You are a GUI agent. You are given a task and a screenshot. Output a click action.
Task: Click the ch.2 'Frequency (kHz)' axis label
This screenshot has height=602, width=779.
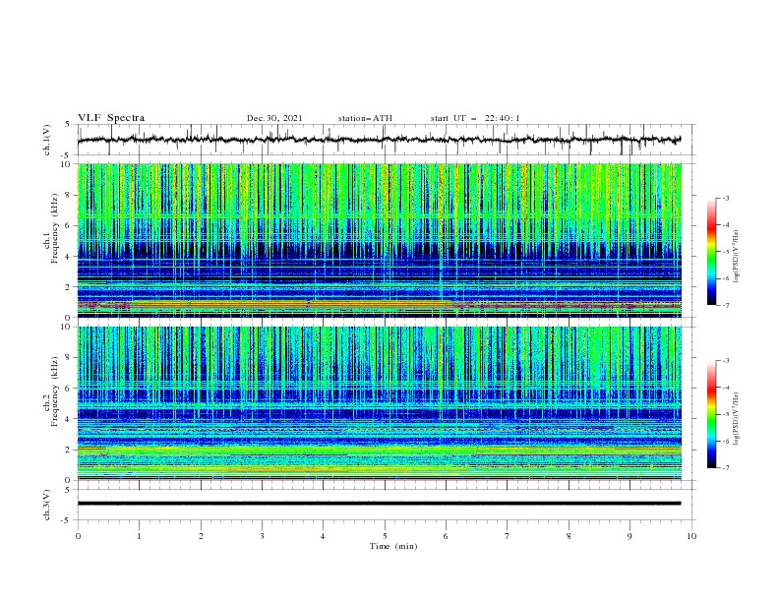pyautogui.click(x=54, y=391)
